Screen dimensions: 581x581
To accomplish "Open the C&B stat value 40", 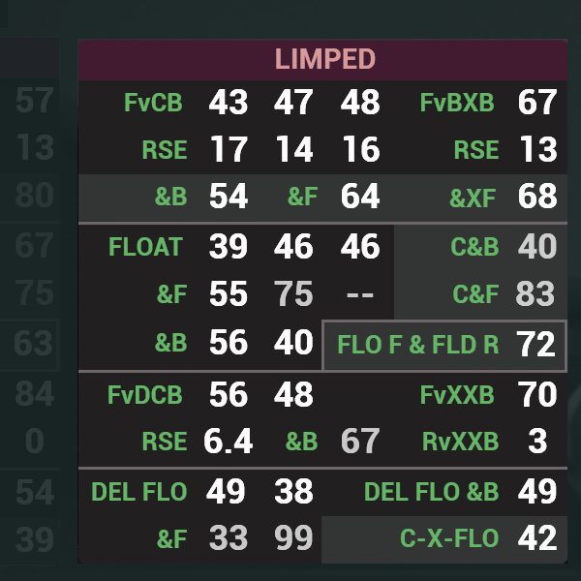I will coord(537,246).
